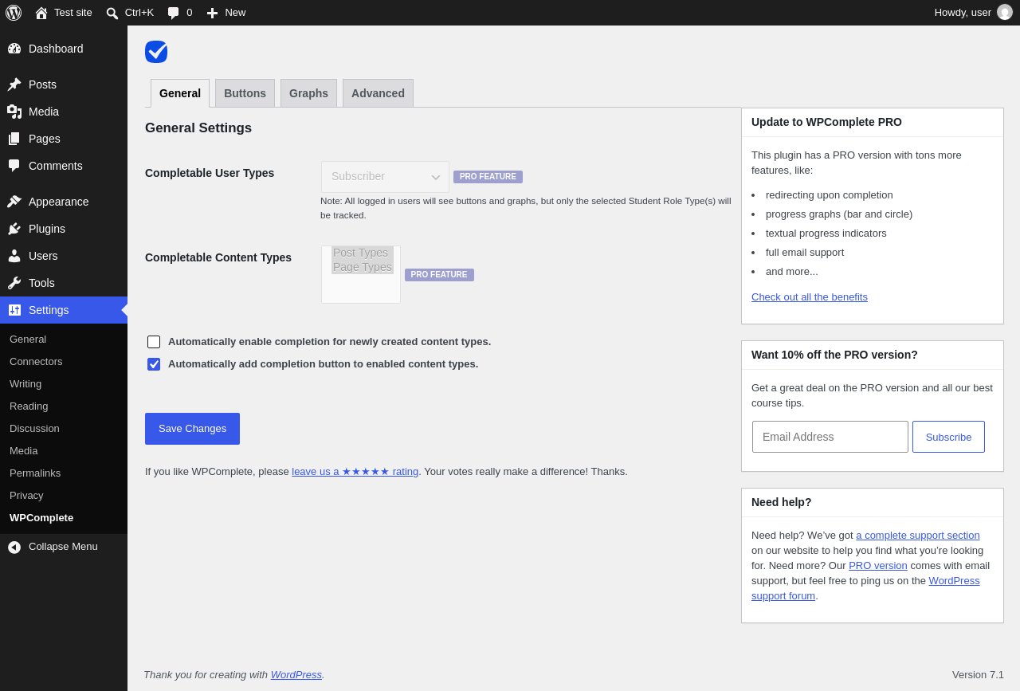The image size is (1020, 691).
Task: Open the Privacy settings submenu
Action: pyautogui.click(x=64, y=496)
